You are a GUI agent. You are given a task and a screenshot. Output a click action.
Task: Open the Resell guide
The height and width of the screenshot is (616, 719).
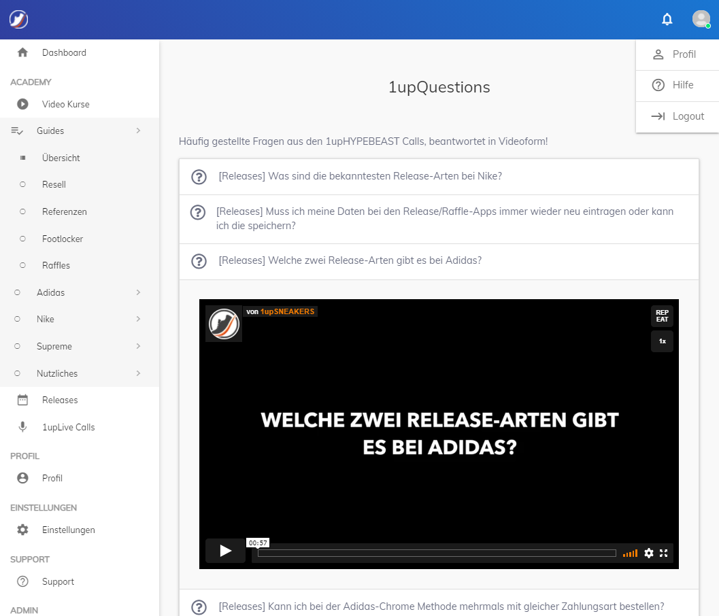(54, 185)
